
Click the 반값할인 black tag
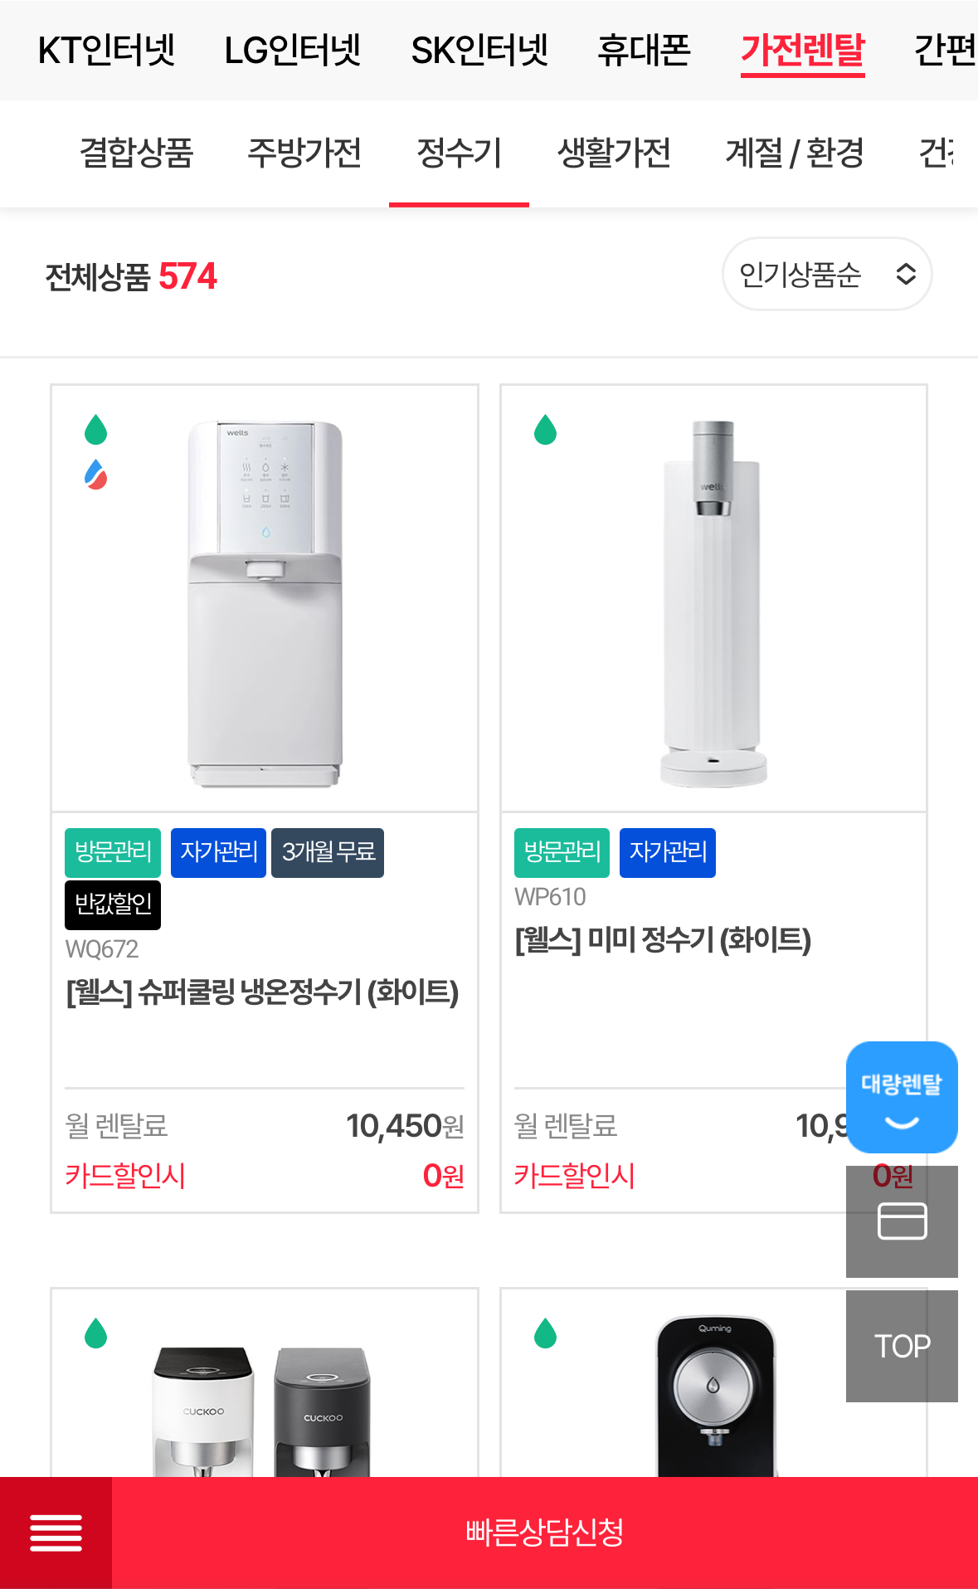[113, 904]
